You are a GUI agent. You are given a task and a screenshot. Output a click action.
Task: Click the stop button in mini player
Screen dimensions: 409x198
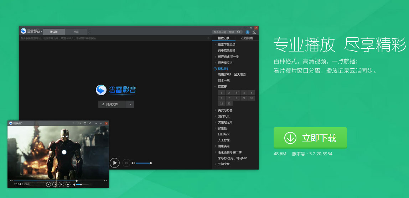[x=48, y=184]
